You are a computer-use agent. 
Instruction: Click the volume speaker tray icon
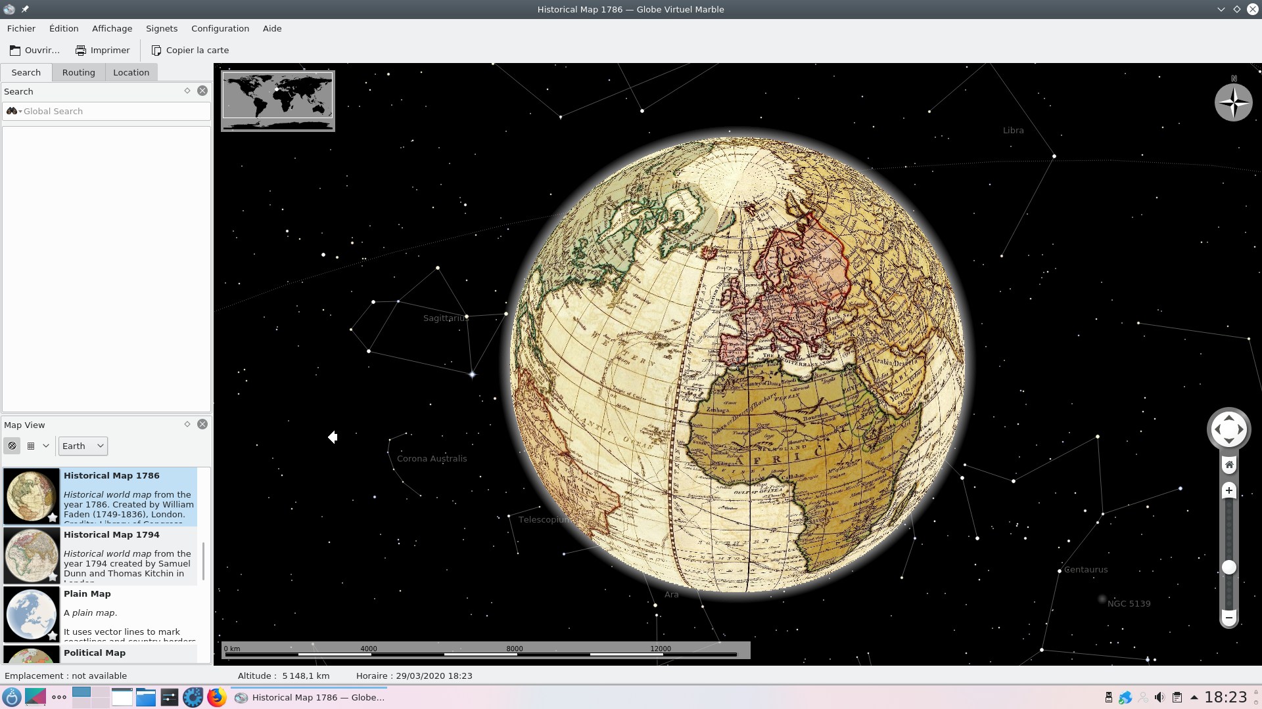1159,697
